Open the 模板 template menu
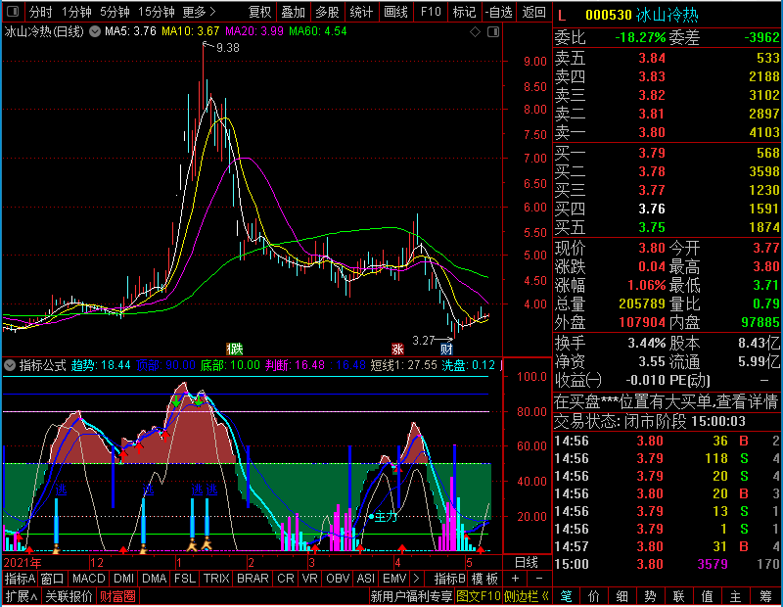 [484, 579]
